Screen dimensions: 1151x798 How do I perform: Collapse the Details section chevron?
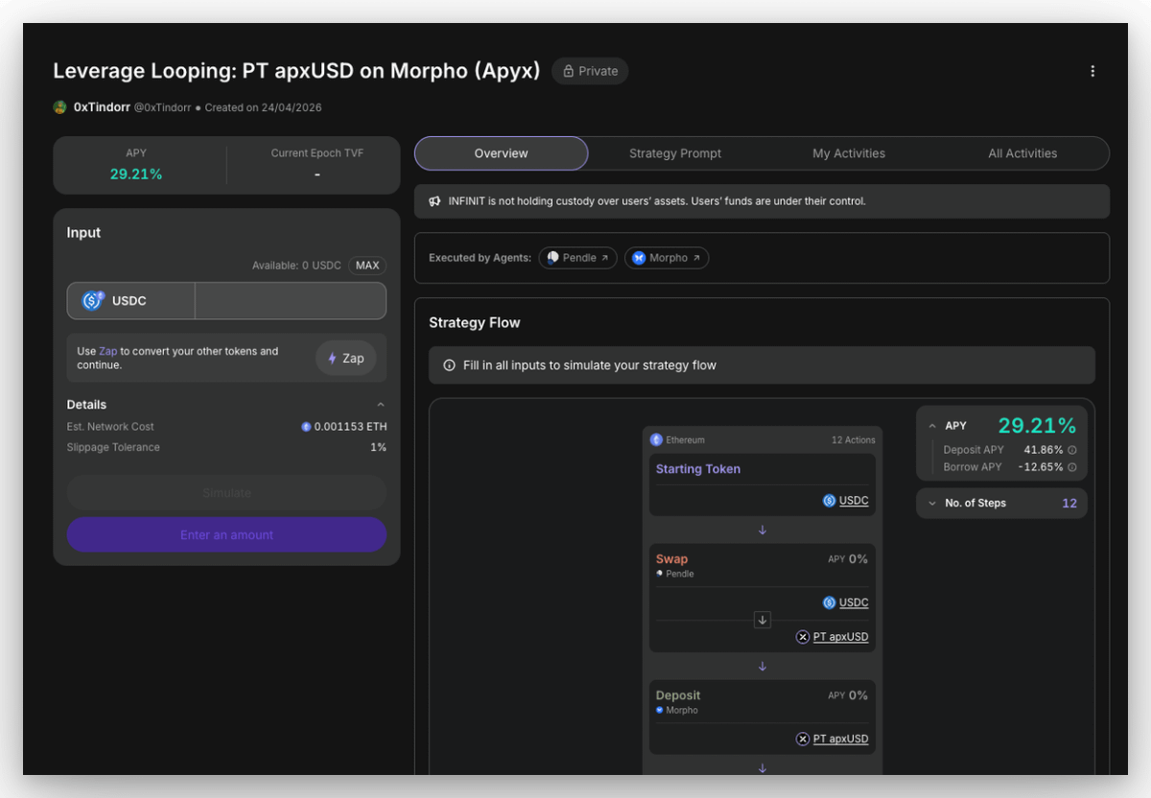(x=381, y=405)
